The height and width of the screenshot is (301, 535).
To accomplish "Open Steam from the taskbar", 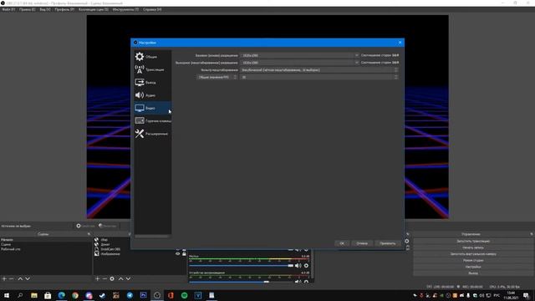I will click(x=102, y=295).
